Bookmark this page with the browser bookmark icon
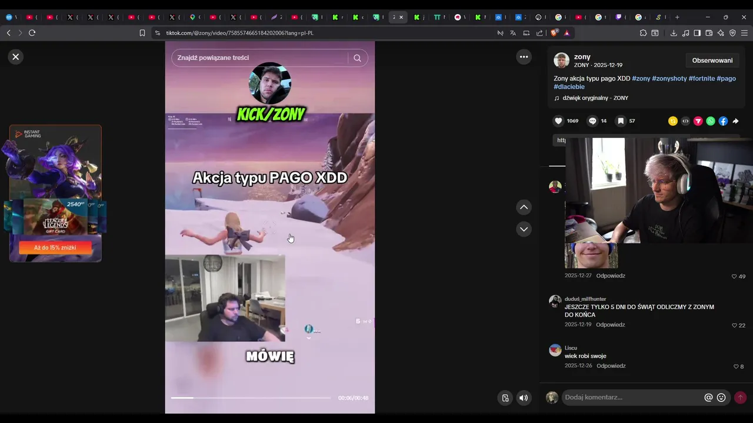 click(142, 33)
